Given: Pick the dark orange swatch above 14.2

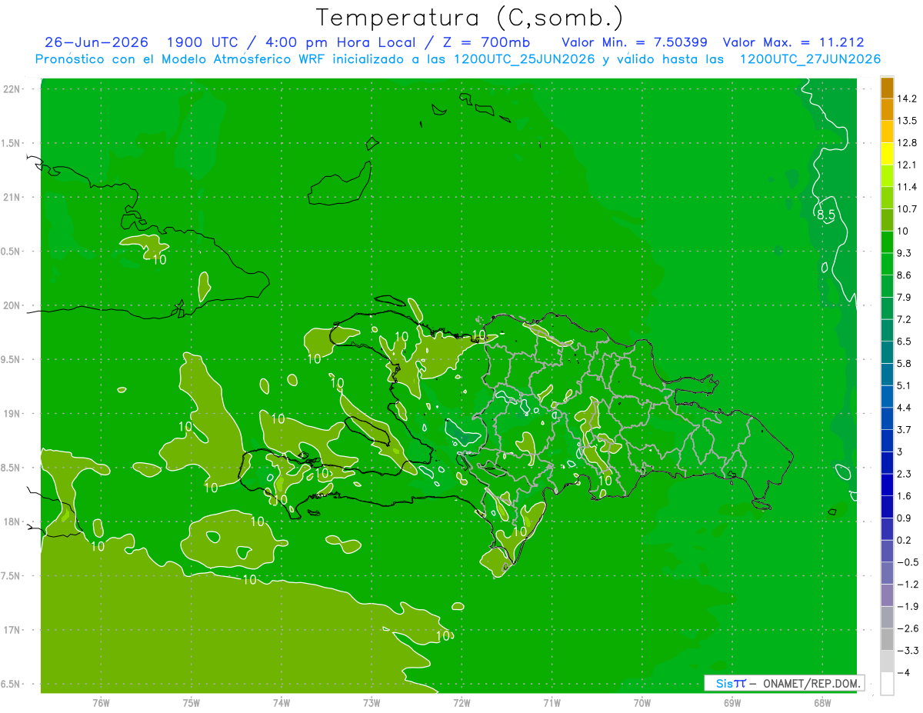Looking at the screenshot, I should [x=887, y=88].
